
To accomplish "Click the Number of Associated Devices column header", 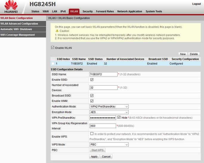I will pyautogui.click(x=125, y=59).
